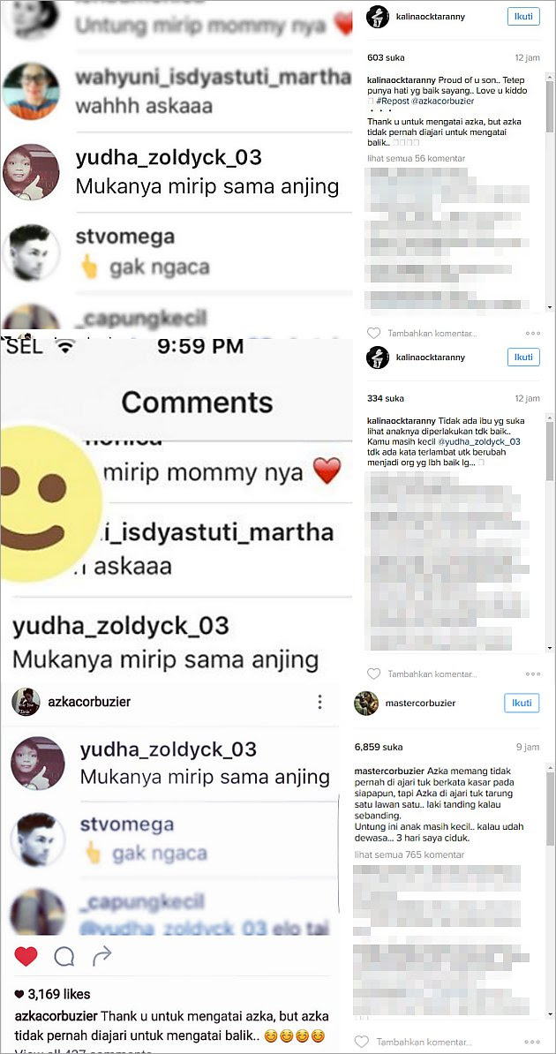Open lihat semua 765 komentar link
This screenshot has height=1054, width=556.
[x=409, y=855]
